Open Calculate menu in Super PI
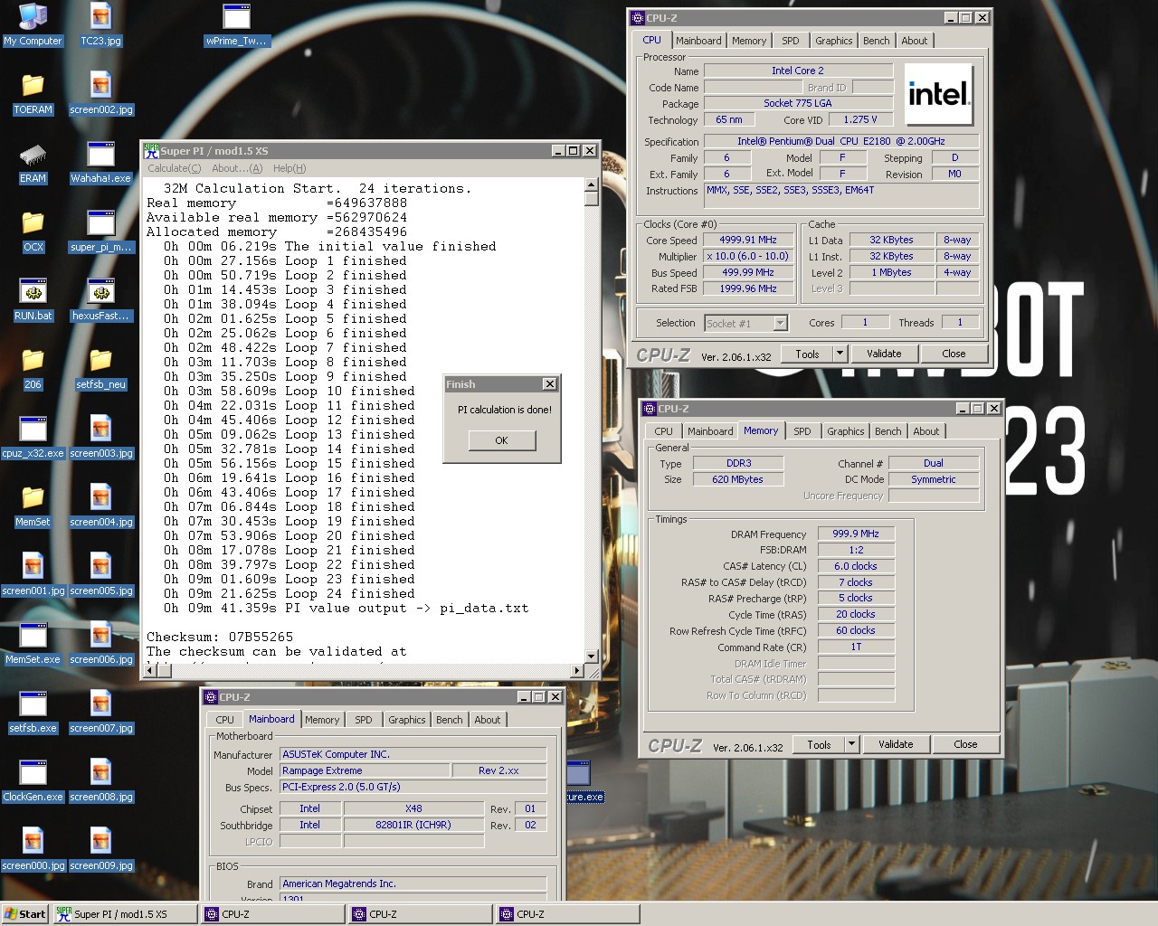The height and width of the screenshot is (926, 1158). click(174, 168)
